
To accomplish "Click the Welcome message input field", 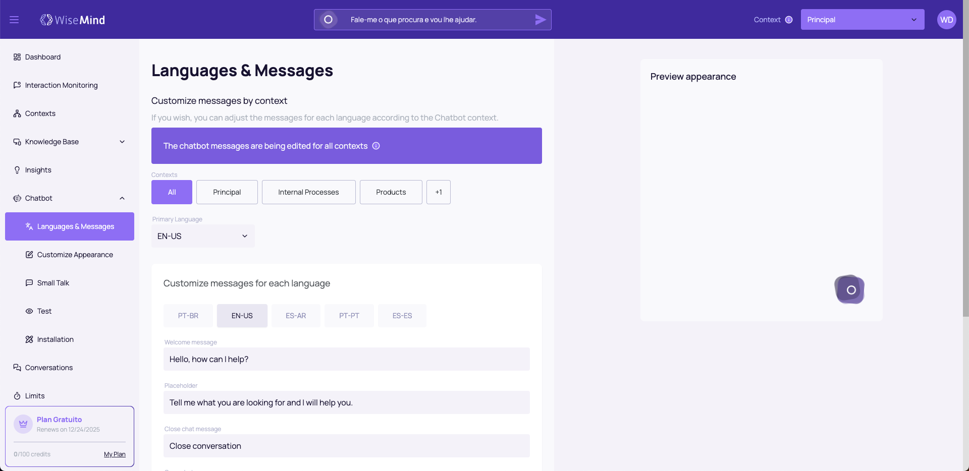I will click(x=346, y=359).
